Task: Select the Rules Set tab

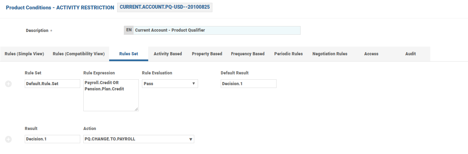Action: pos(129,54)
